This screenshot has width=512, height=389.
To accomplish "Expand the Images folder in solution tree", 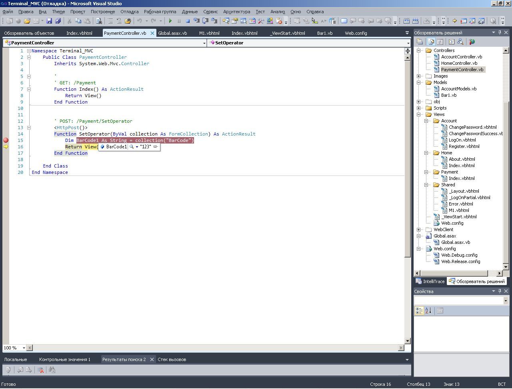I will [418, 76].
